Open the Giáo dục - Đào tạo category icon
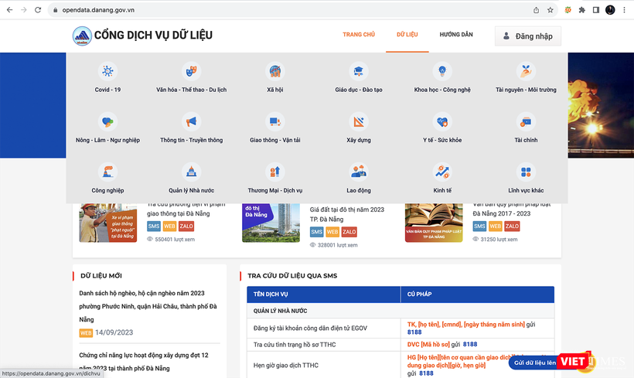Screen dimensions: 634x378 pyautogui.click(x=359, y=72)
